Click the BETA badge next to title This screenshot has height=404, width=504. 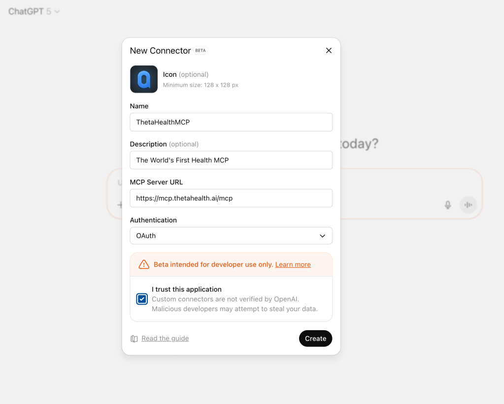click(x=200, y=51)
